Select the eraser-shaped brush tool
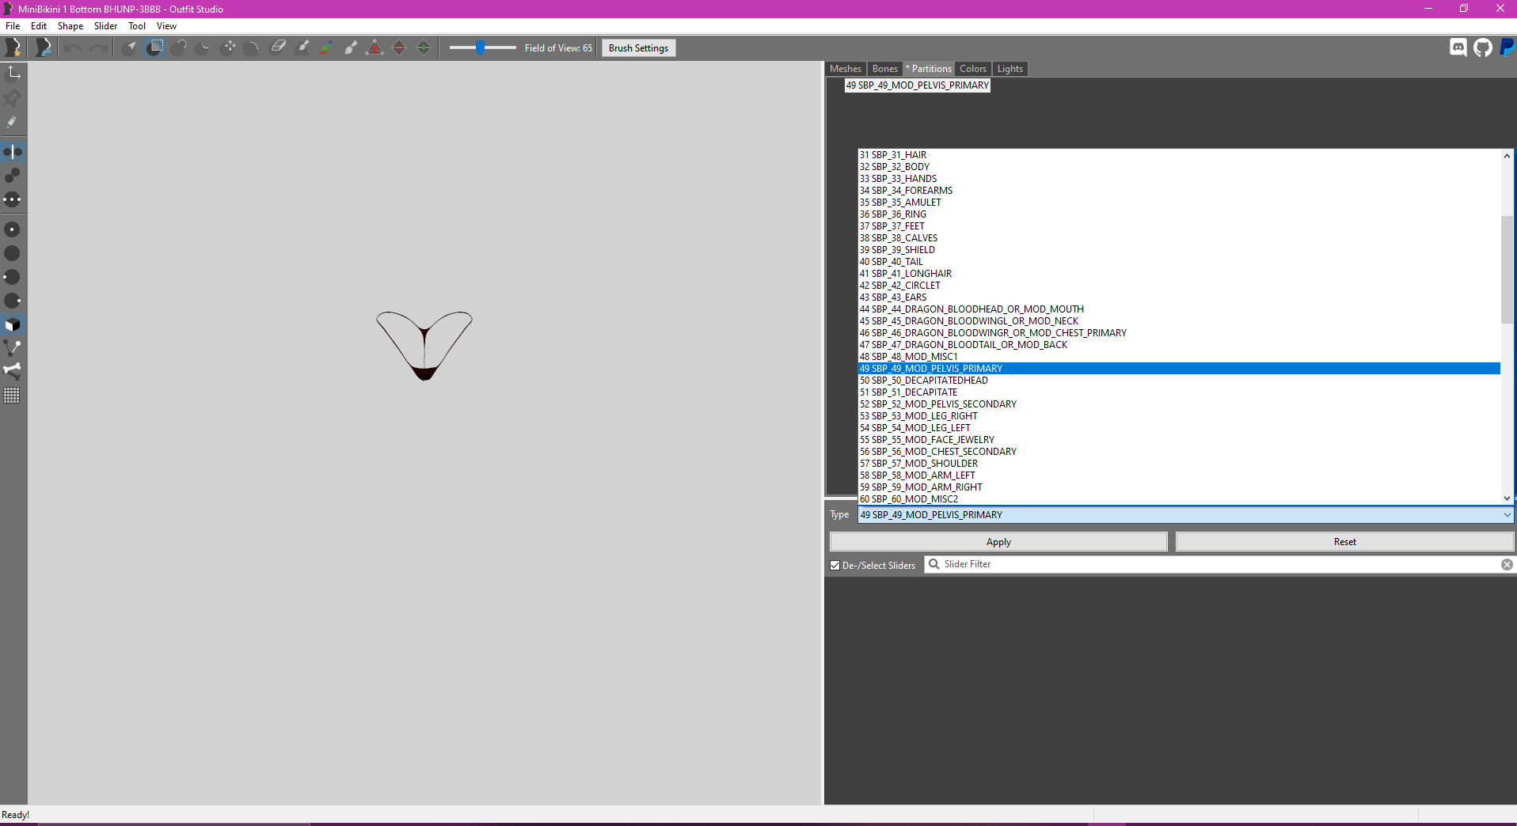 [x=278, y=47]
